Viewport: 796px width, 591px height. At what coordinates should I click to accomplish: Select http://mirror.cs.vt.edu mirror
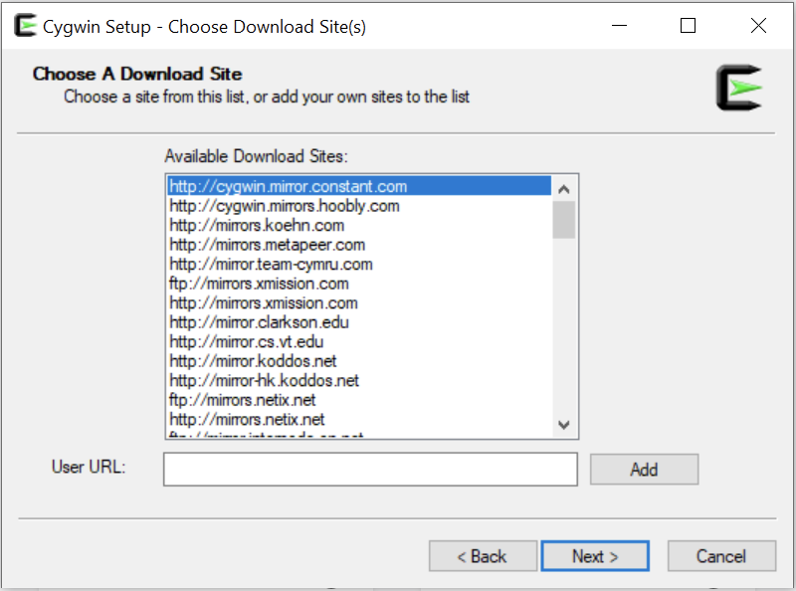click(359, 341)
